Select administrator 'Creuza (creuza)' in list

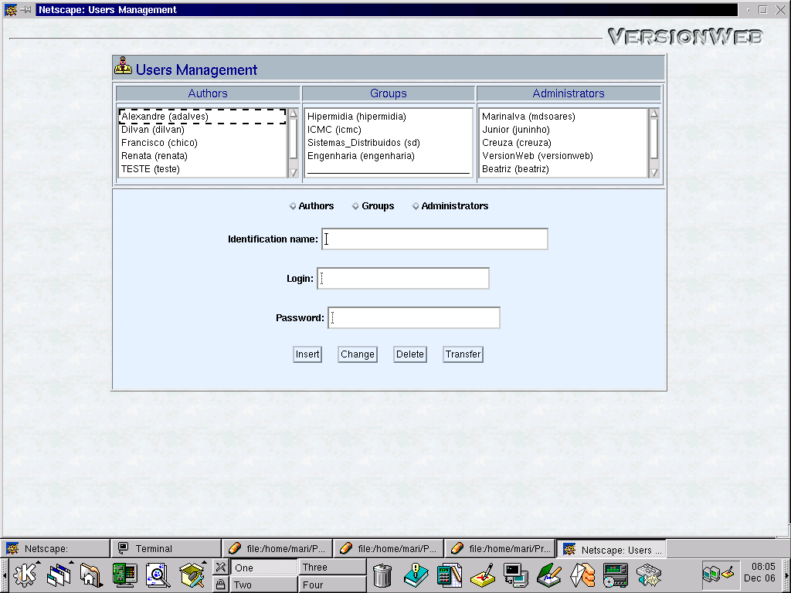(x=562, y=143)
